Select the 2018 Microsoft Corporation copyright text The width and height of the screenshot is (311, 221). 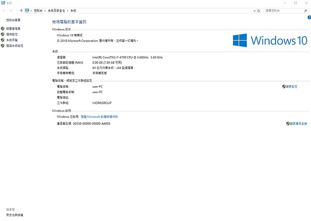(x=97, y=41)
